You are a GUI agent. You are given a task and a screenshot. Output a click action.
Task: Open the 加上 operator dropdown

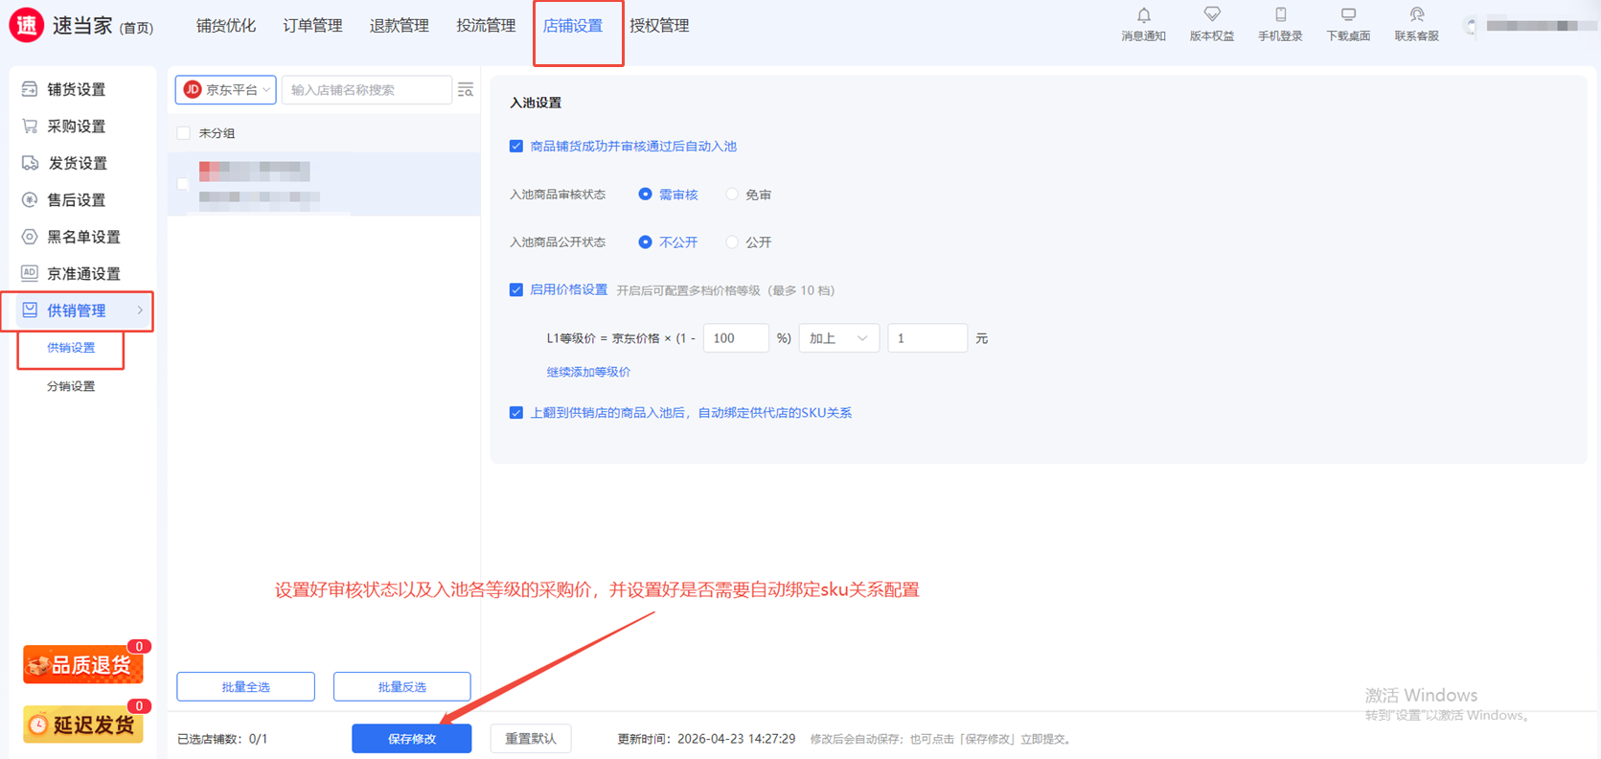pos(838,338)
